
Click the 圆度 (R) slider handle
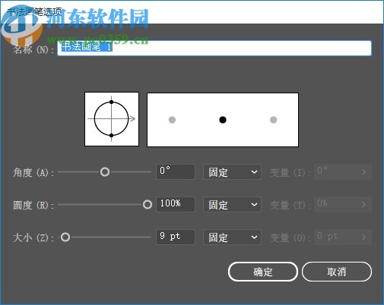pyautogui.click(x=148, y=205)
